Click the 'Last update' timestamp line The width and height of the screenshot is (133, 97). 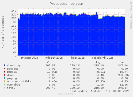pos(100,91)
